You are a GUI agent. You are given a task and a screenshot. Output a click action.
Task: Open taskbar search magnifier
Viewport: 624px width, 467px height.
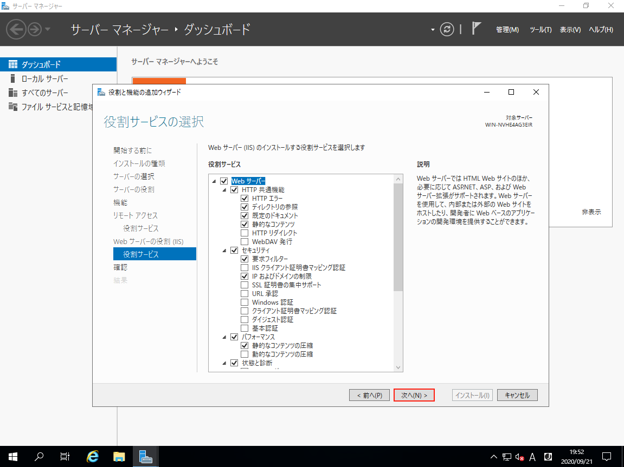click(x=39, y=457)
